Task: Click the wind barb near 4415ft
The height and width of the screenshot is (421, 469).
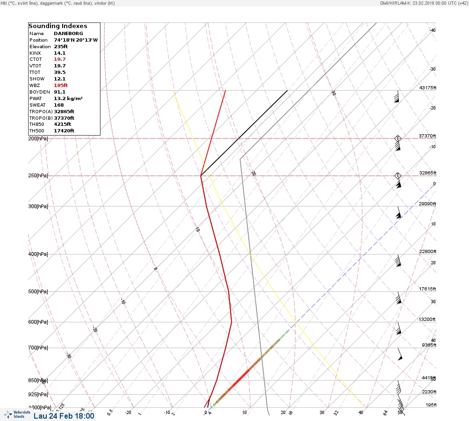Action: (399, 387)
